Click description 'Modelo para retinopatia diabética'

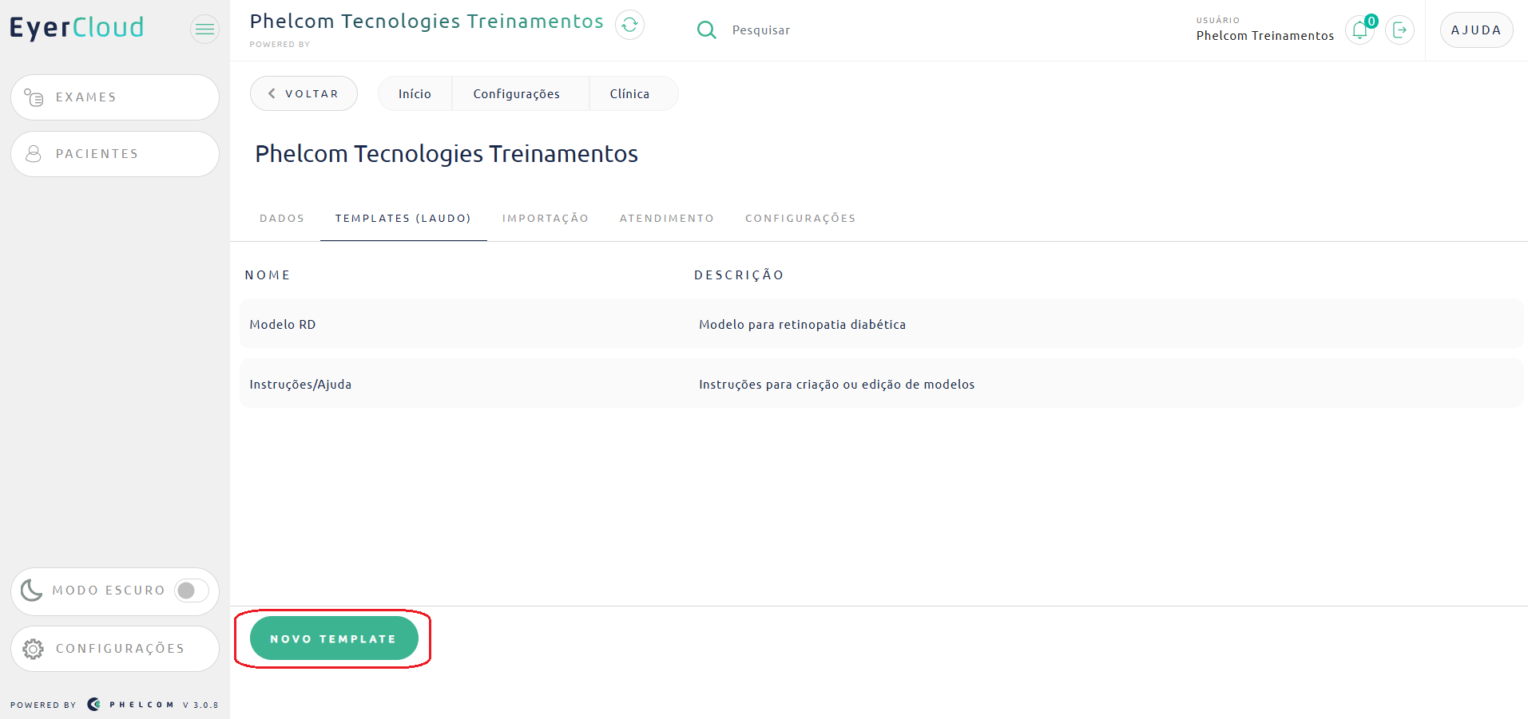(x=802, y=325)
